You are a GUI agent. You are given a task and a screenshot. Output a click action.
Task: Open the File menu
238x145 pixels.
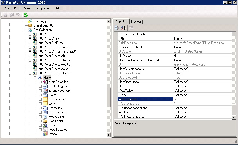pos(7,8)
